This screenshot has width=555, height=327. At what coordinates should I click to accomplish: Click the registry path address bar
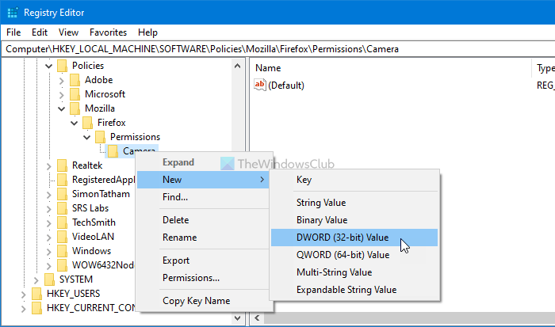tap(278, 49)
